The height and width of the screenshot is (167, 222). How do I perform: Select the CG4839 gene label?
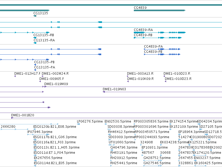140,8
